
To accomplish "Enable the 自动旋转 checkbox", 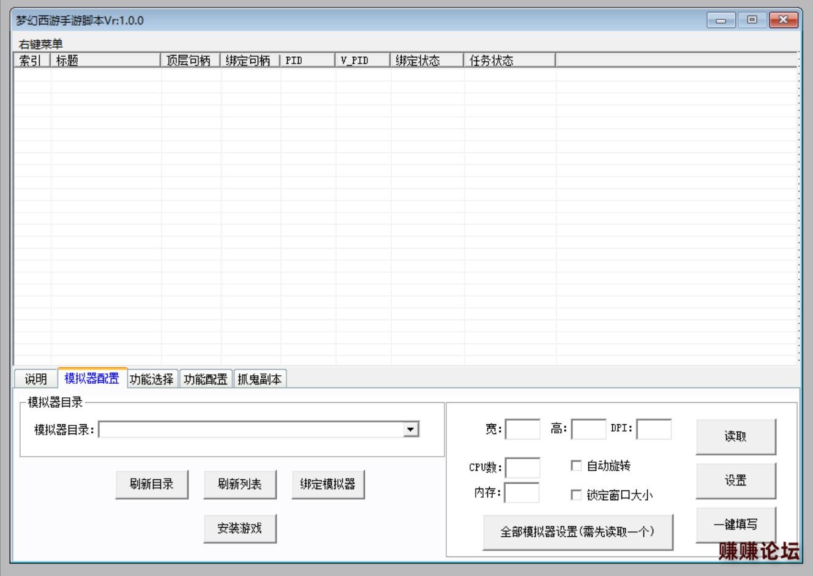I will click(576, 466).
